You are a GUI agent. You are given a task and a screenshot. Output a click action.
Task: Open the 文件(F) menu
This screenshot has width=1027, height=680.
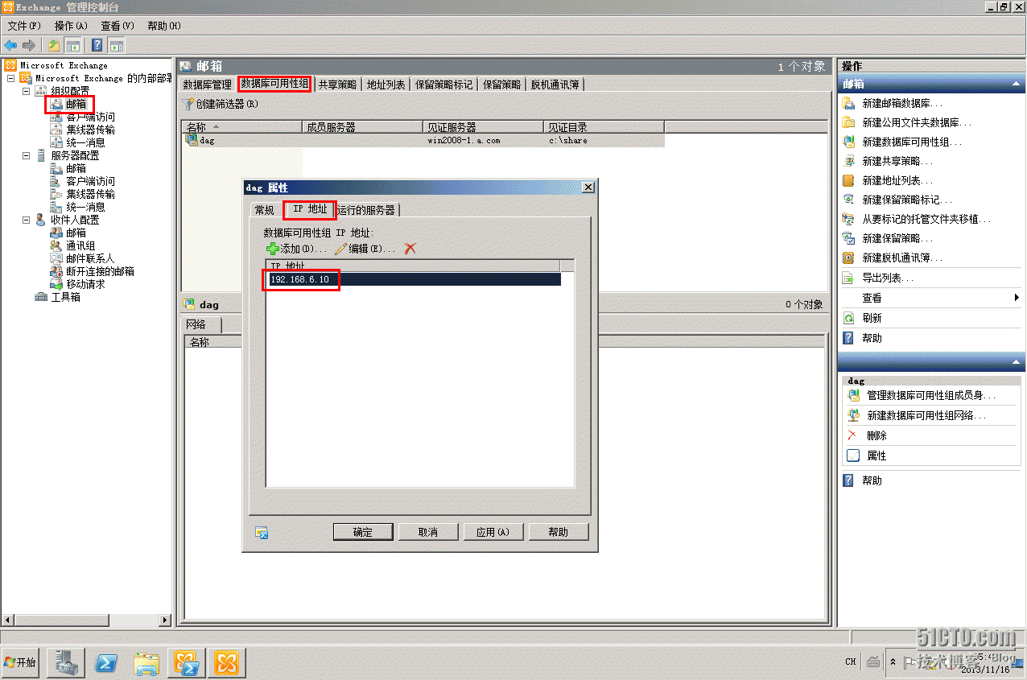[x=24, y=26]
